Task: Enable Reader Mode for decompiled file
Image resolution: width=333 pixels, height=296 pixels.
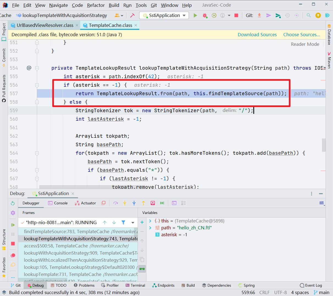Action: coord(305,44)
